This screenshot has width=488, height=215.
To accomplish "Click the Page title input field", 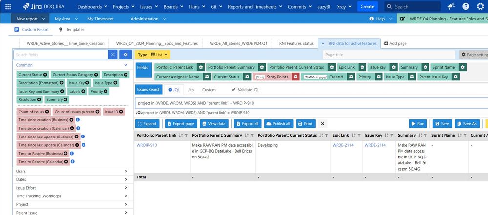I will coord(389,55).
